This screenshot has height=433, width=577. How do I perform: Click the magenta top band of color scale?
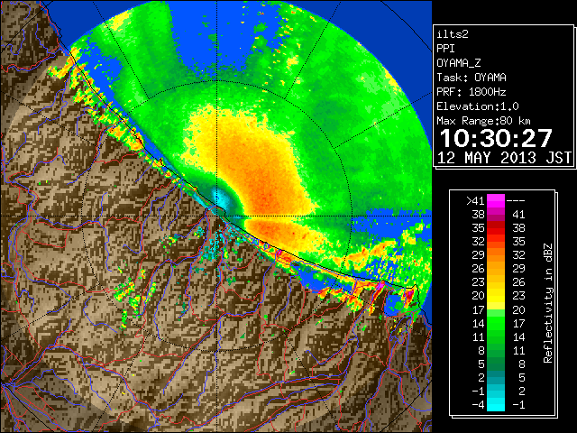pos(496,200)
